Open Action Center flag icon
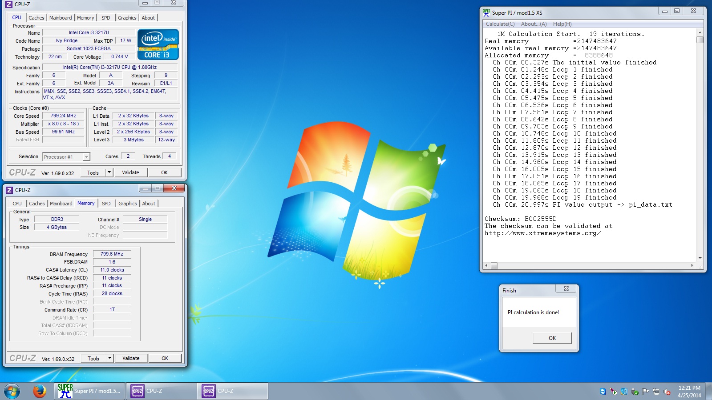 (x=645, y=392)
